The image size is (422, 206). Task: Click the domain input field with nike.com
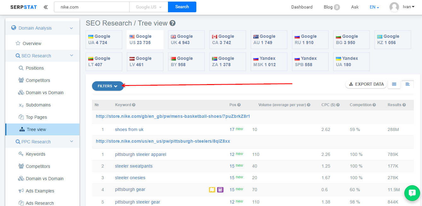pyautogui.click(x=92, y=7)
